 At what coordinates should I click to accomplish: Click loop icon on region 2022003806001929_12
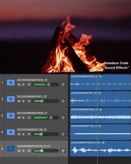(x=100, y=109)
